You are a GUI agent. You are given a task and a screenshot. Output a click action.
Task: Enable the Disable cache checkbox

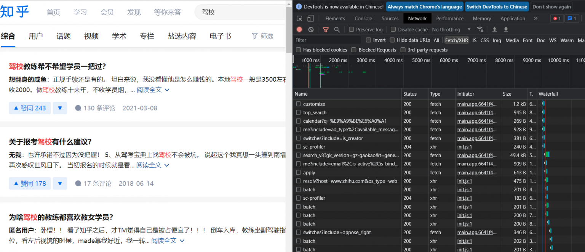pyautogui.click(x=393, y=29)
